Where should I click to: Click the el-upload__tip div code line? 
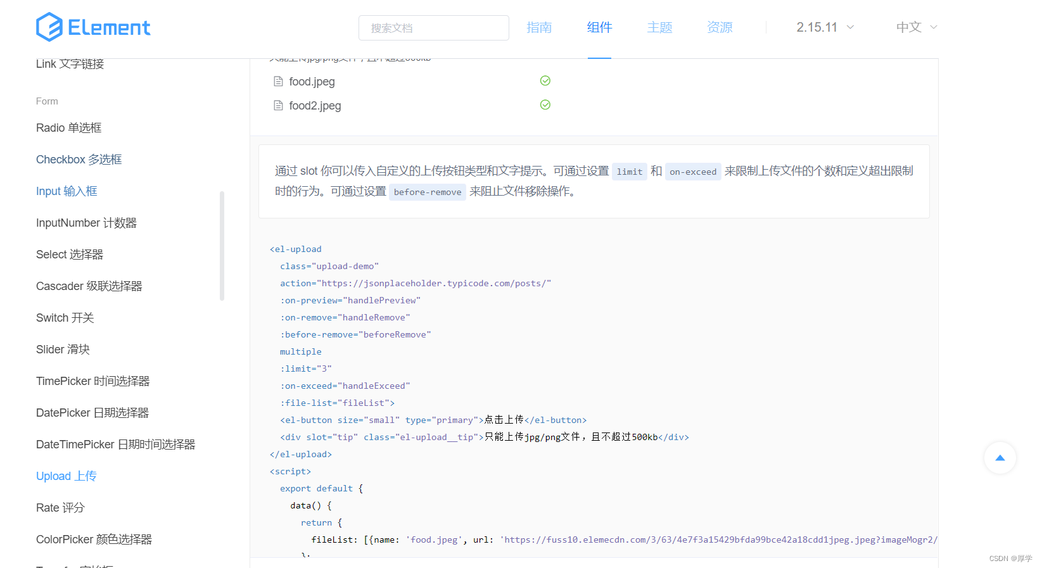click(x=485, y=438)
